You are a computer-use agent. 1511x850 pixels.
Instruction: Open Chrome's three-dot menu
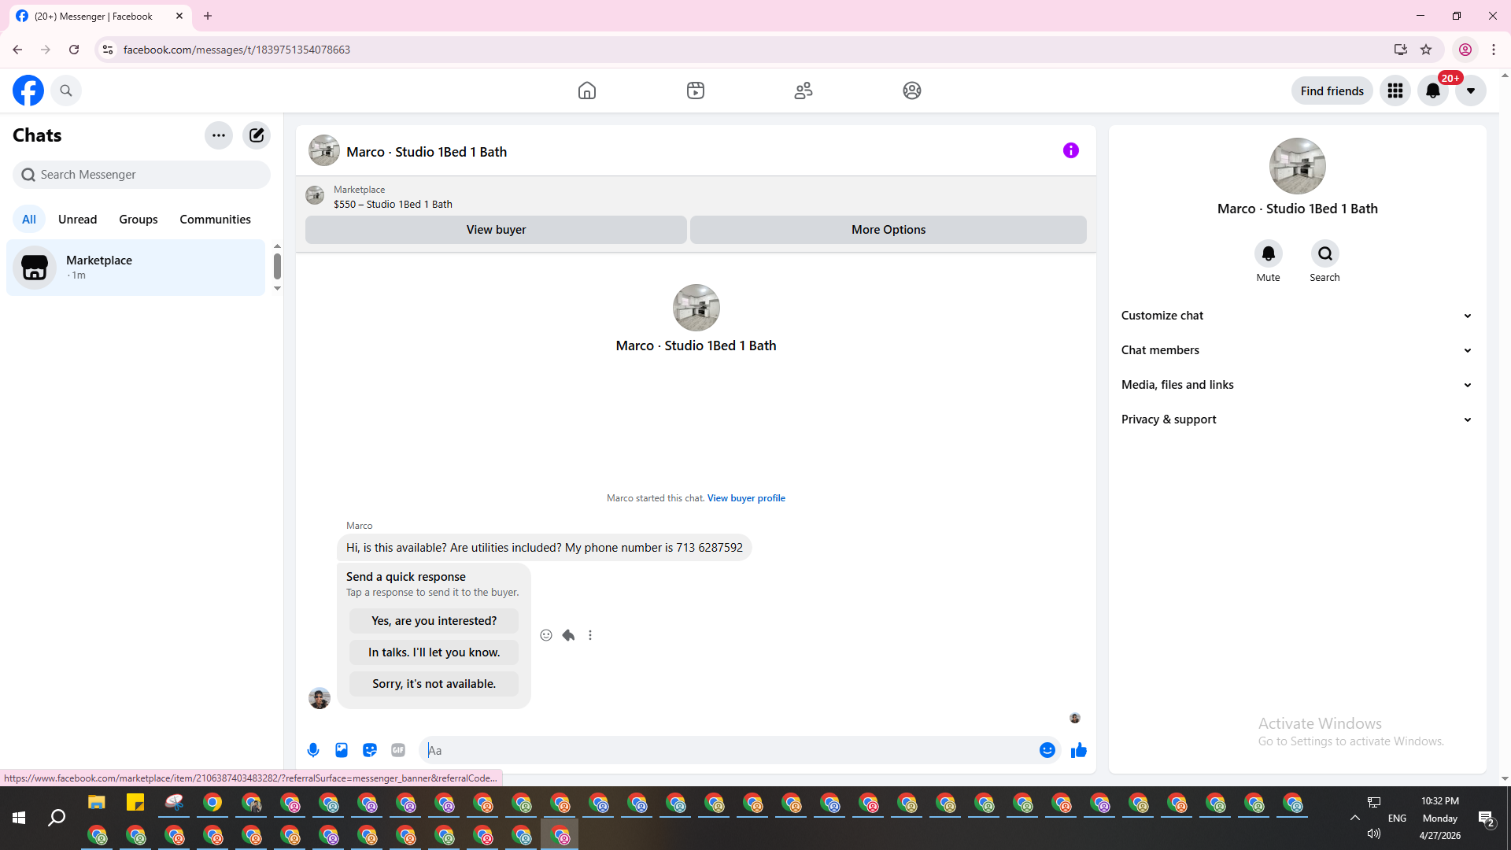(1494, 50)
